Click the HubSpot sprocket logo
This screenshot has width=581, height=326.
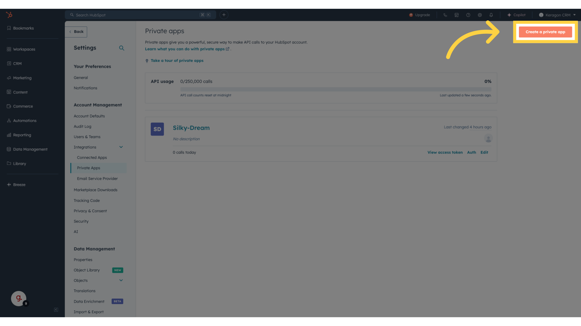click(9, 14)
